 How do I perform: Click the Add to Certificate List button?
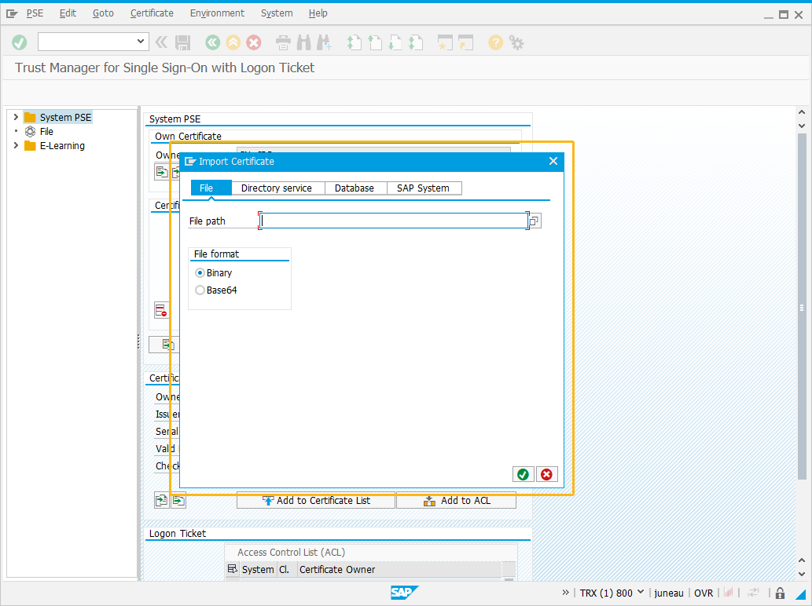coord(316,501)
